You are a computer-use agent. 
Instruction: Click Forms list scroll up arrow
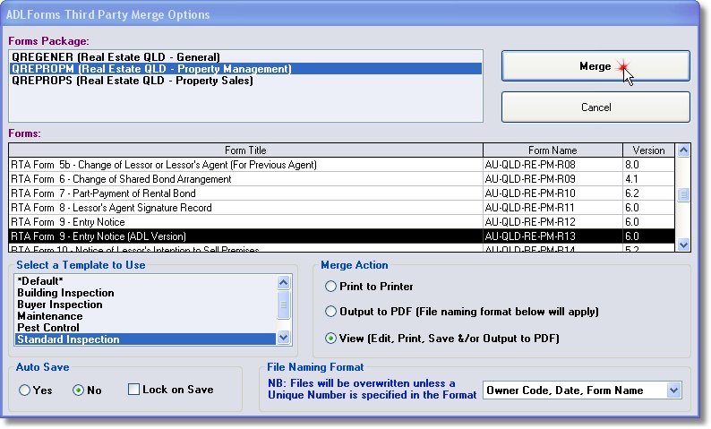683,150
